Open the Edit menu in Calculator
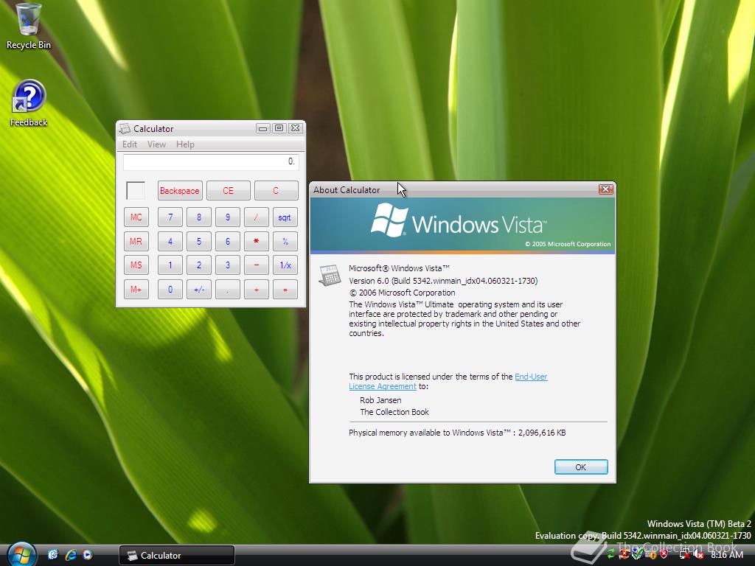This screenshot has height=566, width=755. click(130, 144)
